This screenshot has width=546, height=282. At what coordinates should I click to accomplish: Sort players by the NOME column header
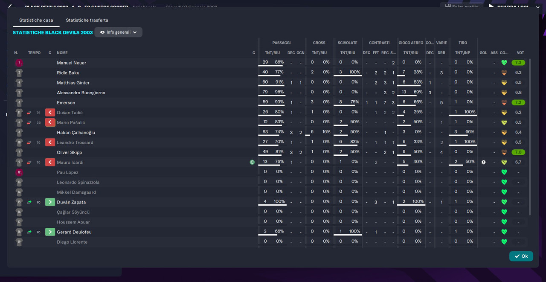point(62,53)
